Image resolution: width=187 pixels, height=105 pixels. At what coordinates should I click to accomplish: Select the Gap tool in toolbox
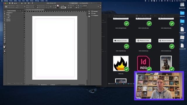click(x=5, y=17)
